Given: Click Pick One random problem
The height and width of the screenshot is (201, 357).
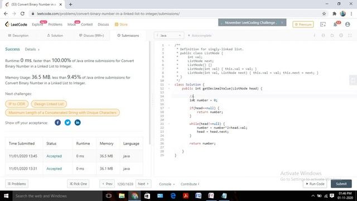Looking at the screenshot, I should click(x=78, y=184).
